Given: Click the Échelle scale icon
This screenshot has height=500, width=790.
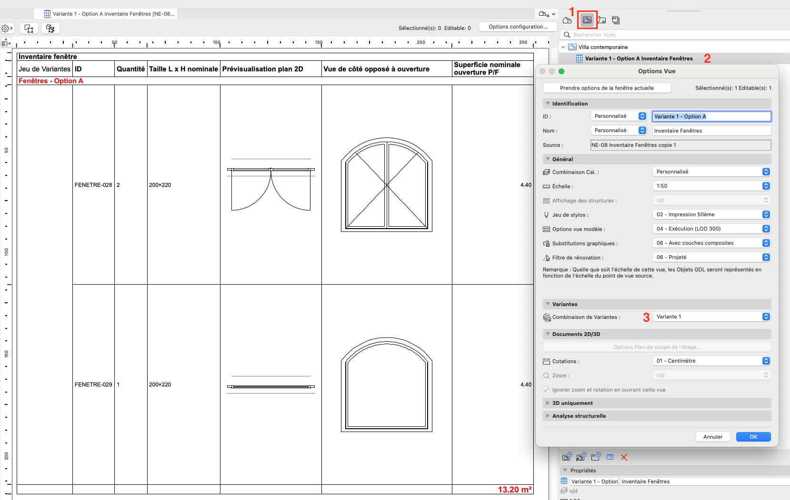Looking at the screenshot, I should 547,186.
